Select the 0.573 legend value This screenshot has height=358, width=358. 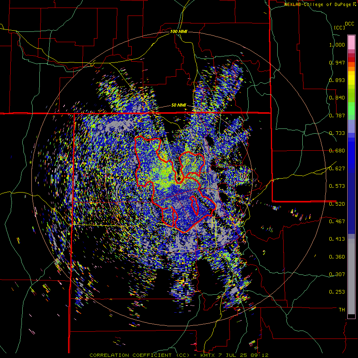(x=337, y=186)
